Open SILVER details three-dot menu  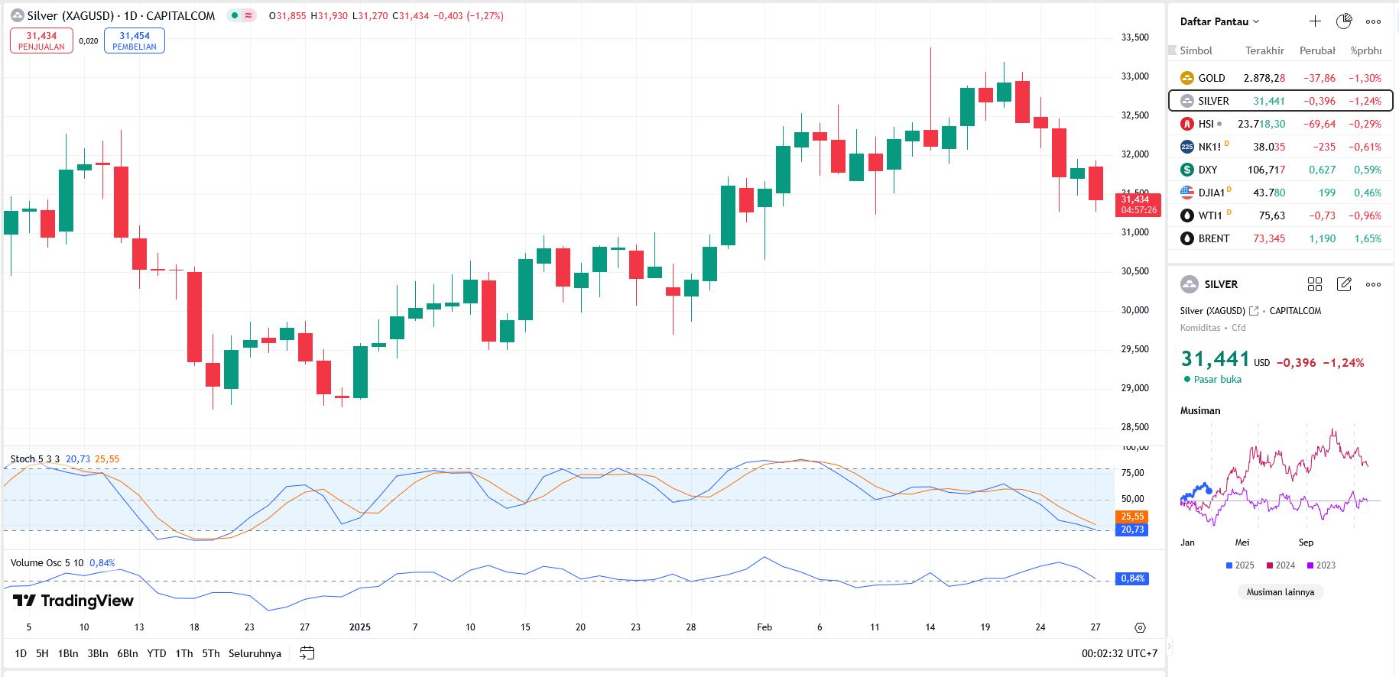(1373, 284)
